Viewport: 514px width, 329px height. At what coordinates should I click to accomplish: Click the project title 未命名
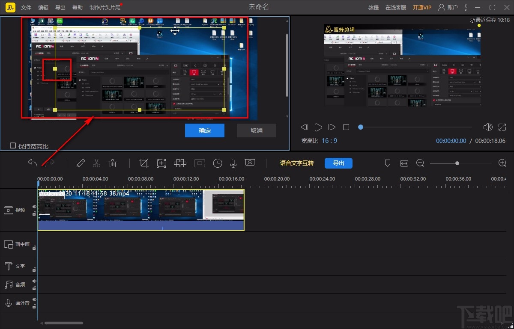click(x=259, y=7)
